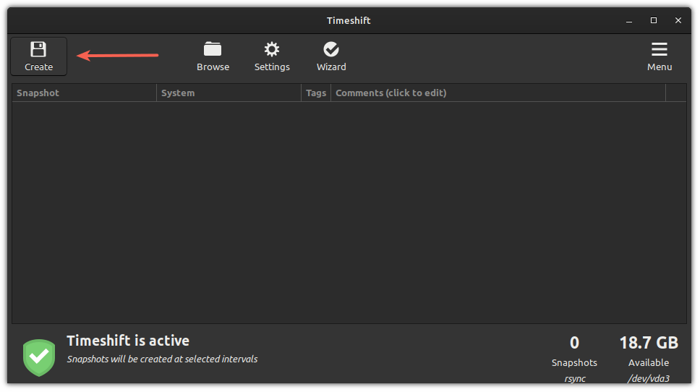
Task: Launch the setup Wizard
Action: point(331,56)
